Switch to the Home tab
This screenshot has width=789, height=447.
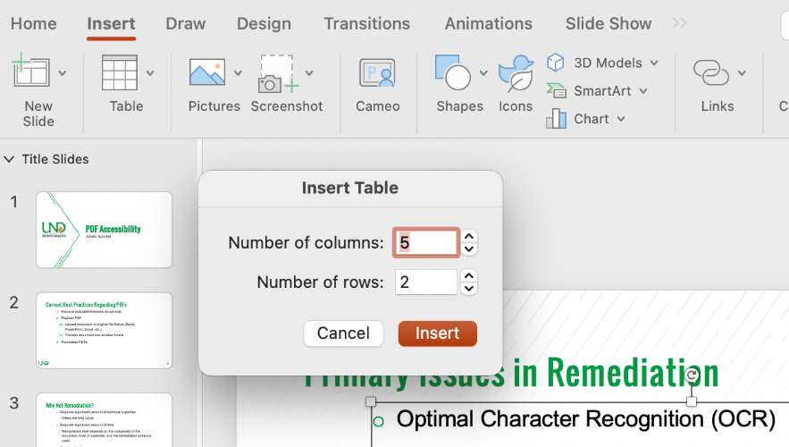pos(34,23)
